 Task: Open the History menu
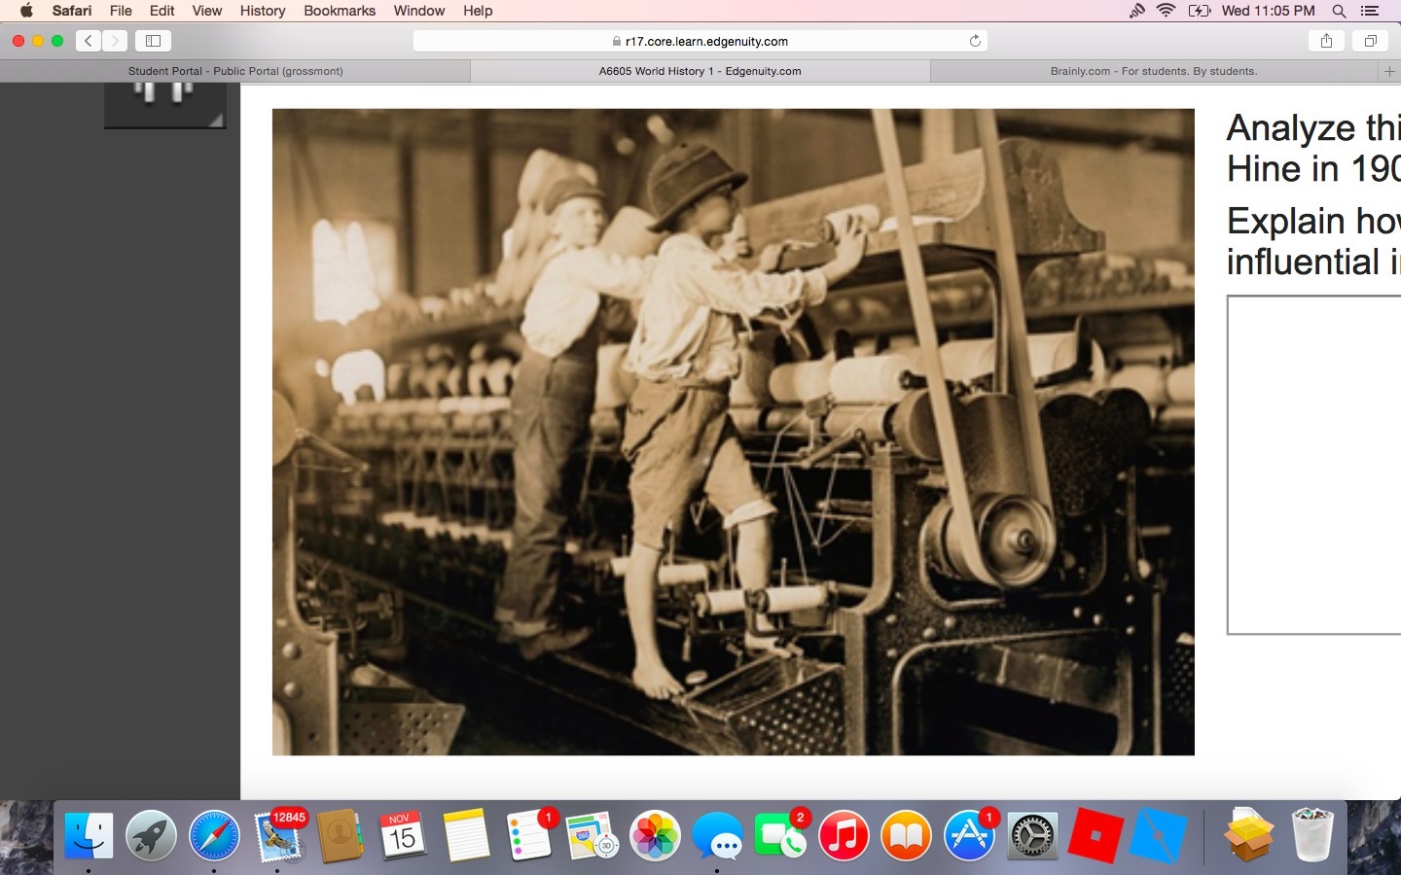tap(263, 11)
